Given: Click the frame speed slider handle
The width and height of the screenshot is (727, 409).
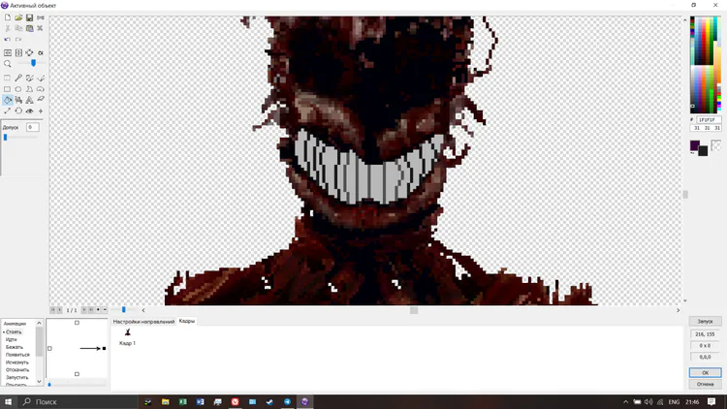Looking at the screenshot, I should click(124, 310).
